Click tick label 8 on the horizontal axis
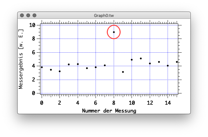The height and width of the screenshot is (137, 208). (114, 103)
